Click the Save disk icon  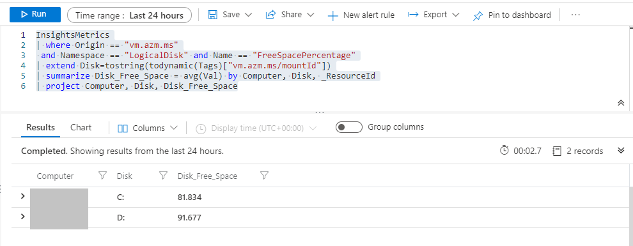212,15
